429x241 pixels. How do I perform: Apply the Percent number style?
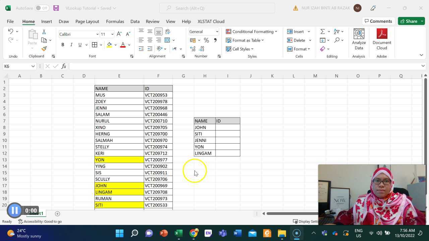206,40
